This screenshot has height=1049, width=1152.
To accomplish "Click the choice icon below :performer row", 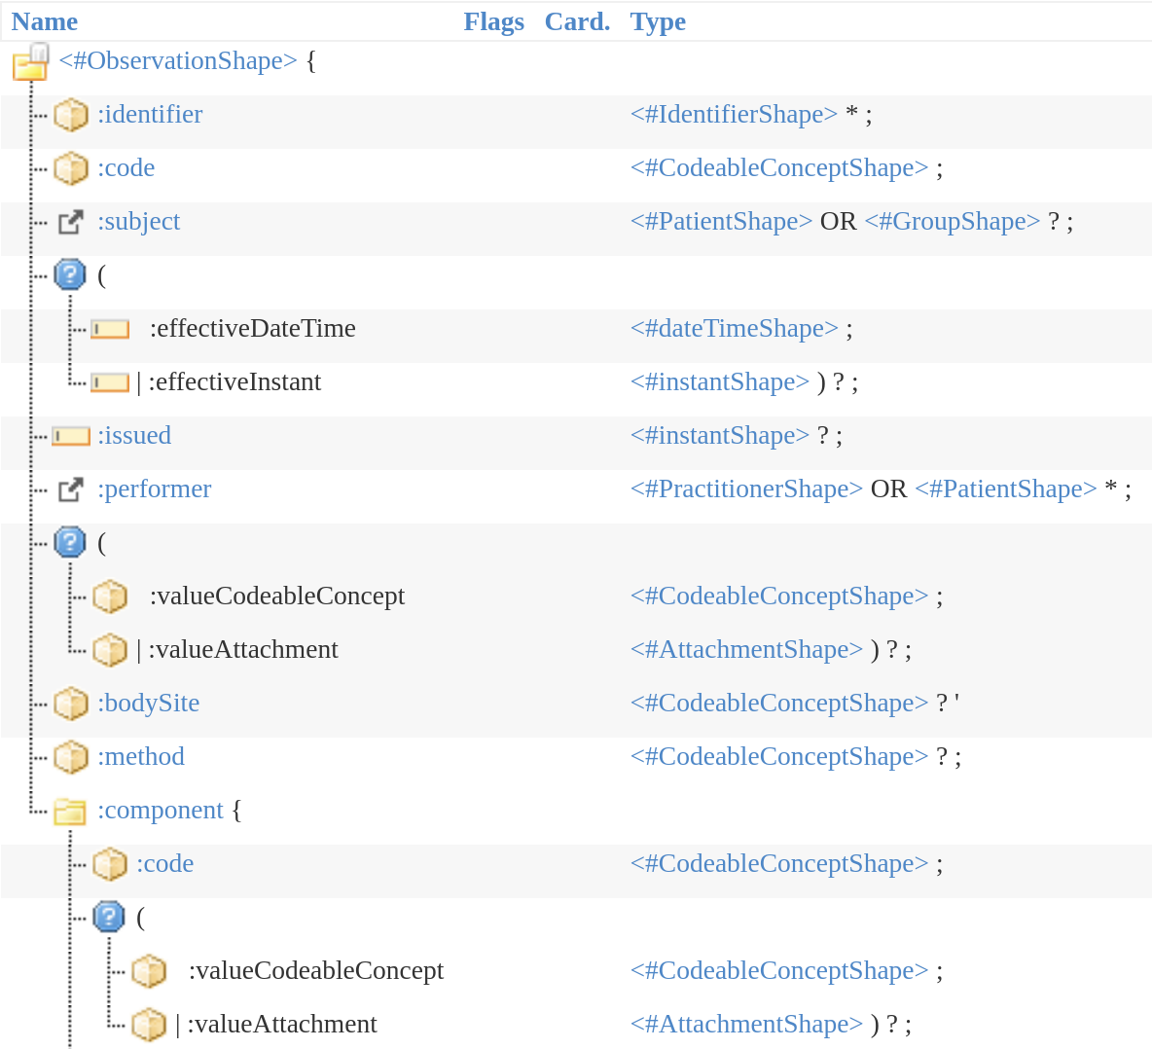I will pyautogui.click(x=70, y=543).
